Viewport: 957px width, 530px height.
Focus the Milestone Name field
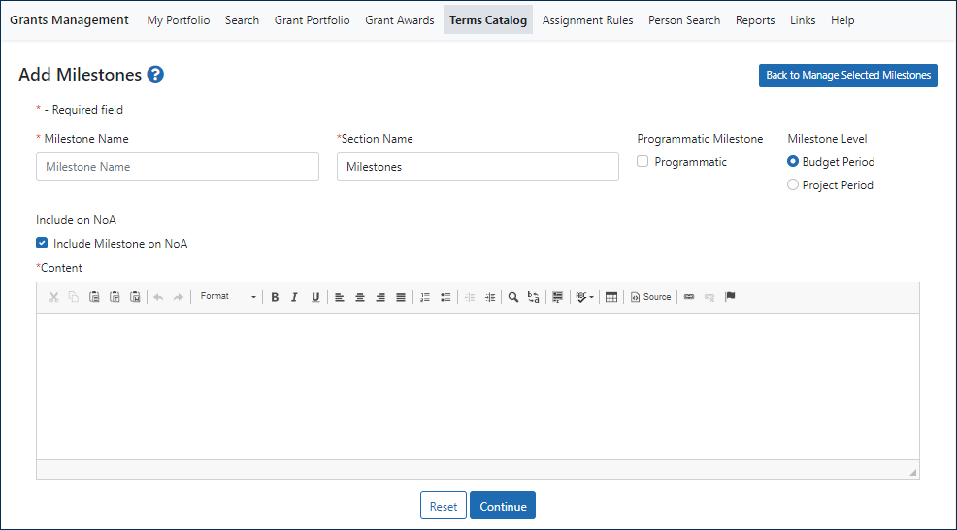(178, 167)
